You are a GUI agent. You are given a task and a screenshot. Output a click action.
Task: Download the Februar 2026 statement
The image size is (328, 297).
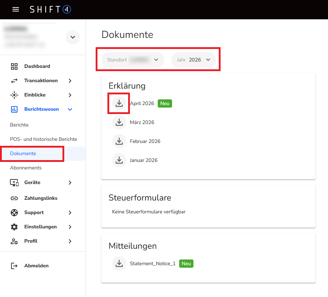[x=119, y=141]
